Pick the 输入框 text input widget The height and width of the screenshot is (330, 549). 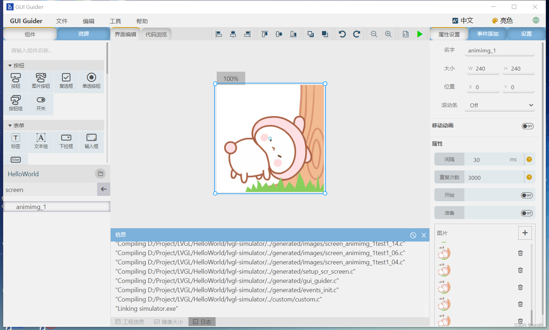pos(91,141)
